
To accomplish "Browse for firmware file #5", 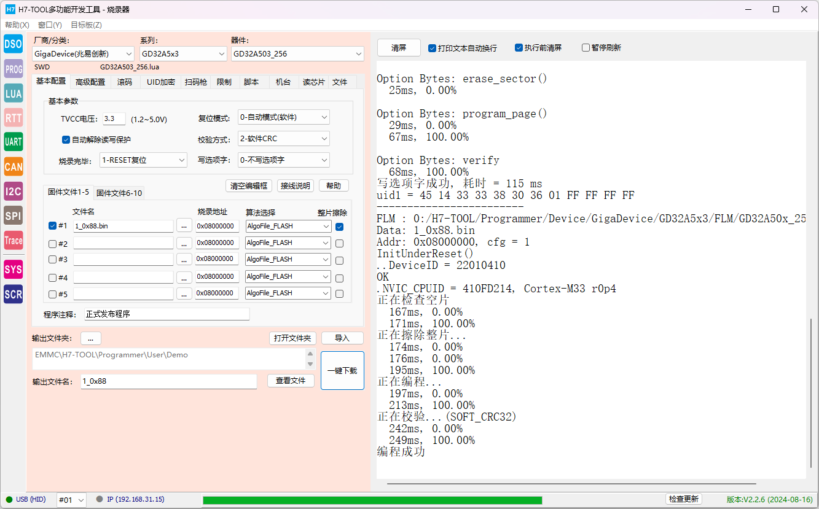I will (x=184, y=293).
